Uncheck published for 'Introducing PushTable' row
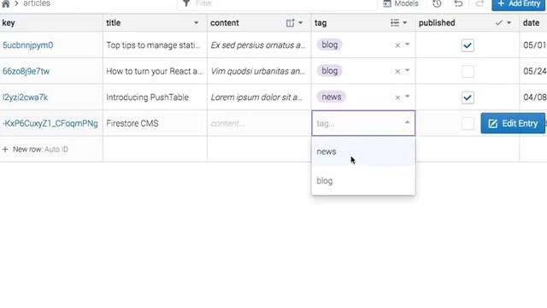This screenshot has height=308, width=547. 468,98
